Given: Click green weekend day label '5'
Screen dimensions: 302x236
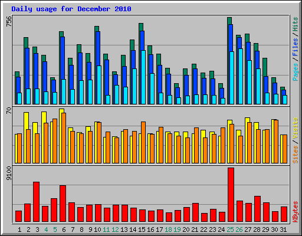Looking at the screenshot, I should pos(55,230).
